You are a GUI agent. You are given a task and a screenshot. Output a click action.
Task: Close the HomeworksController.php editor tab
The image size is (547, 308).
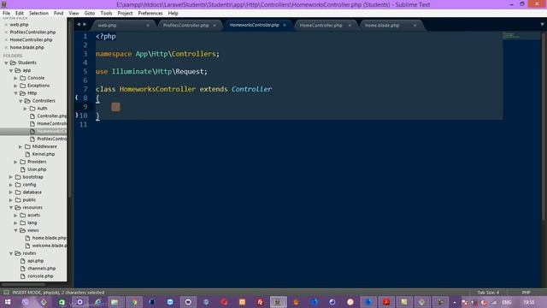(x=285, y=25)
